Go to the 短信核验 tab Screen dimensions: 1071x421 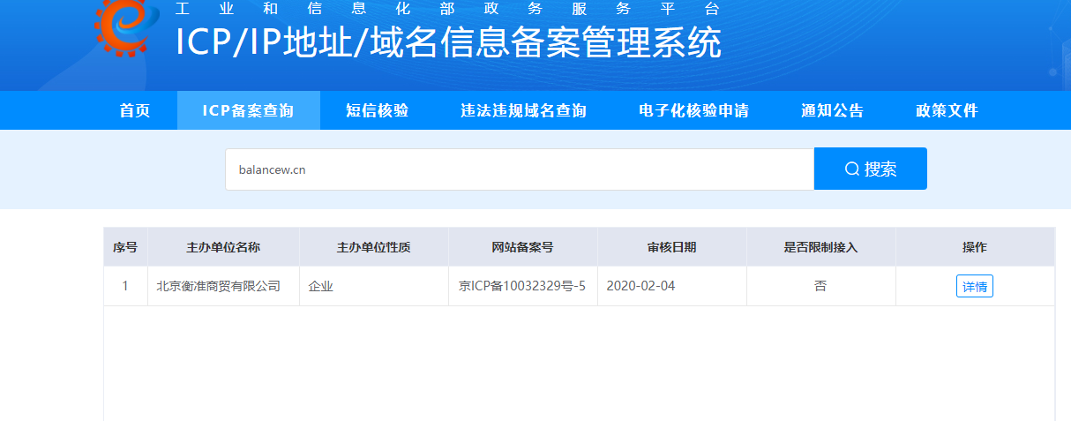(x=377, y=111)
